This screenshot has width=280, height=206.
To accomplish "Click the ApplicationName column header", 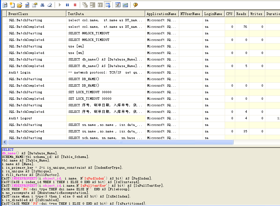I will [x=162, y=14].
